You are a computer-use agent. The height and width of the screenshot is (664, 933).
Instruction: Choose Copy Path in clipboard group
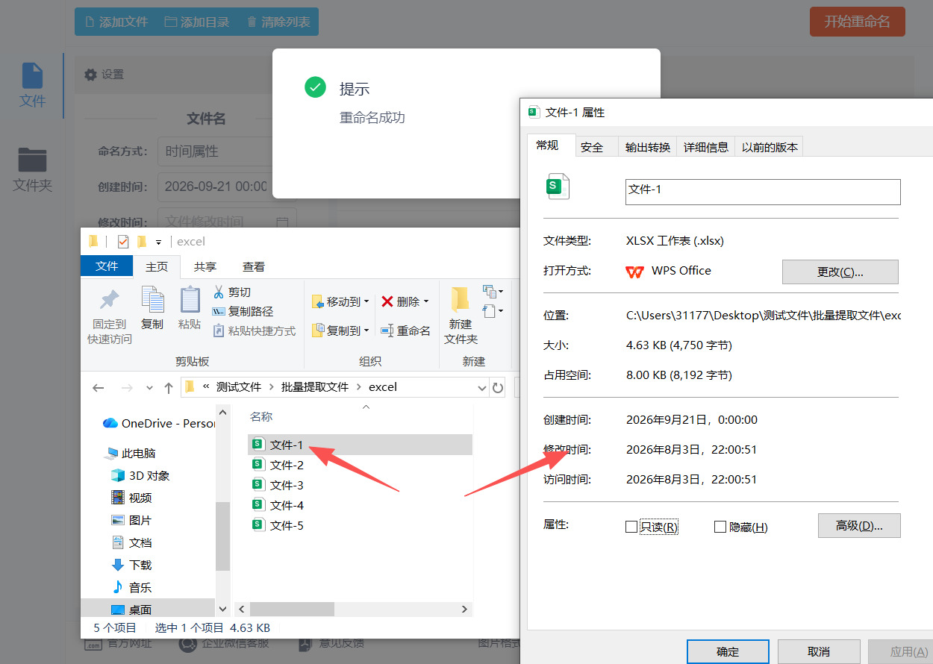243,311
